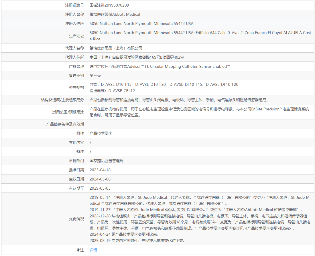This screenshot has height=256, width=315.
Task: Open the 详情 link in the 注 row
Action: (93, 250)
